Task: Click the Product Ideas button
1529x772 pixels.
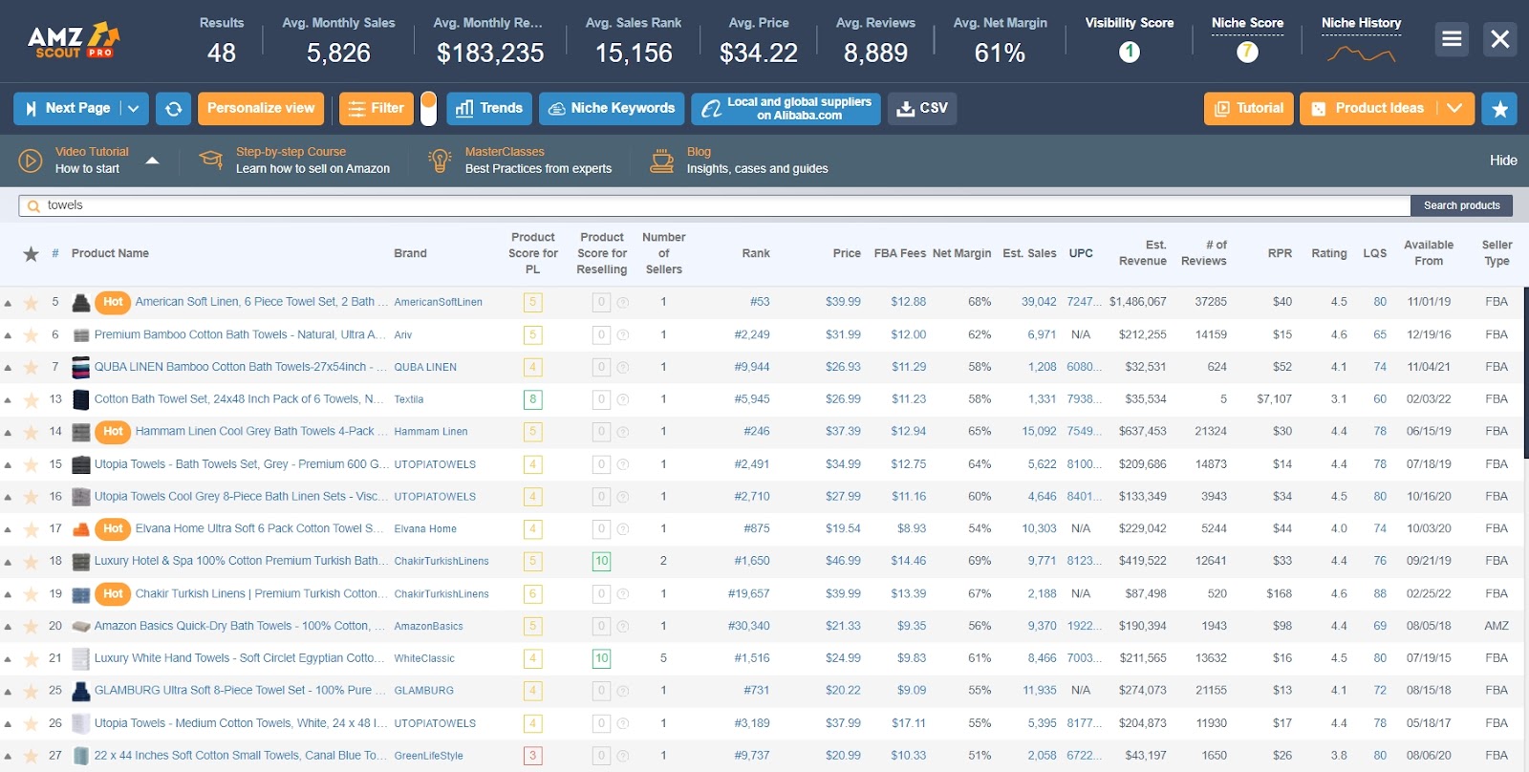Action: click(x=1368, y=109)
